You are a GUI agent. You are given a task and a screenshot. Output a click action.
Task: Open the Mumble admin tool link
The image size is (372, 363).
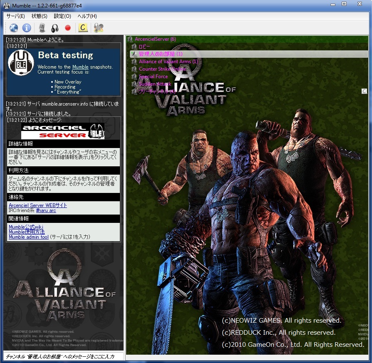click(x=28, y=237)
